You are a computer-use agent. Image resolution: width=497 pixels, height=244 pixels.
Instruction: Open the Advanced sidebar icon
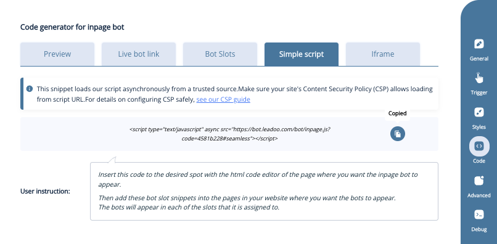(479, 181)
